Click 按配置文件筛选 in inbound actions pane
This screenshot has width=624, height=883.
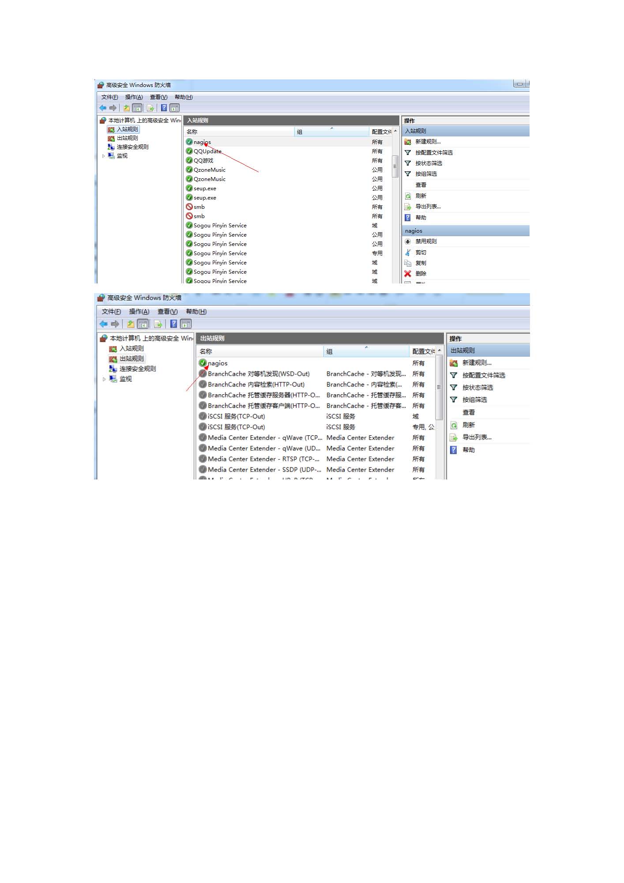[434, 153]
